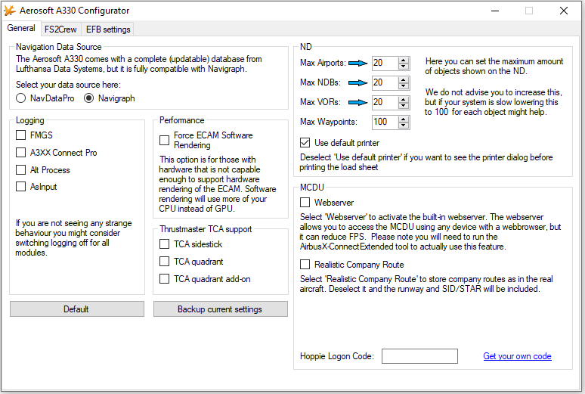Click the Max NDBs value field
The width and height of the screenshot is (585, 394).
(x=385, y=83)
